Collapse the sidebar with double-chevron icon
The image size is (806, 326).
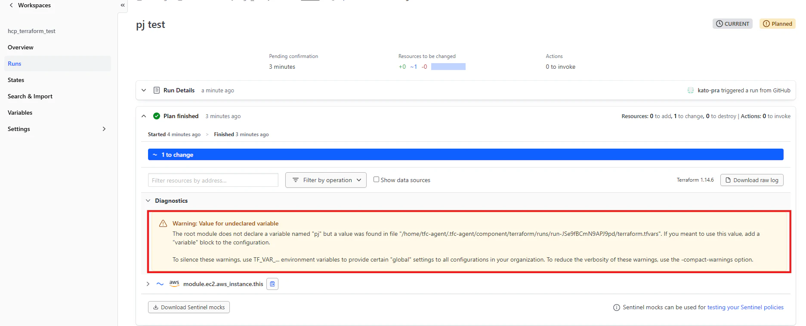(123, 5)
